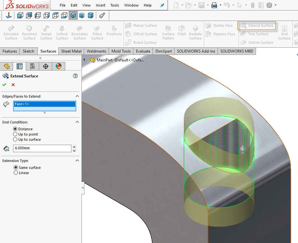
Task: Open the Options gear dropdown arrow
Action: point(276,5)
